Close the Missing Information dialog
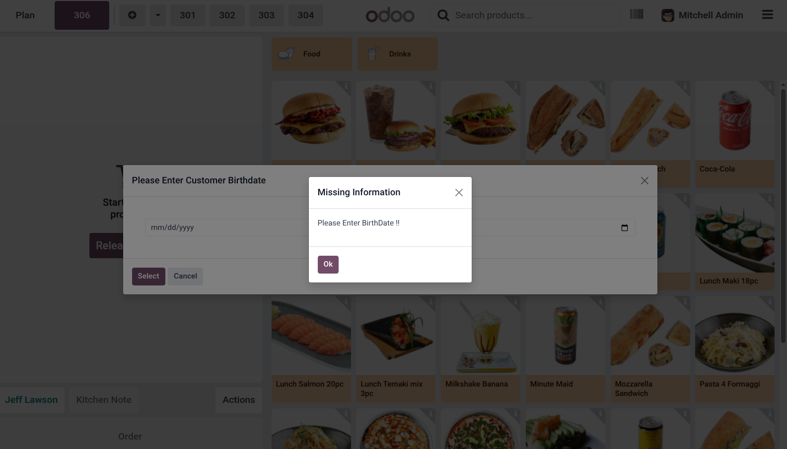Image resolution: width=787 pixels, height=449 pixels. pyautogui.click(x=459, y=193)
